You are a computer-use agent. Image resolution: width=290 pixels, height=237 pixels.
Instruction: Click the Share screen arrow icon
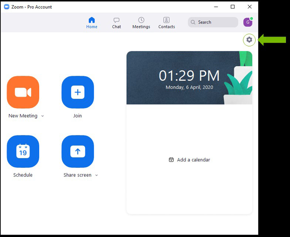click(77, 151)
